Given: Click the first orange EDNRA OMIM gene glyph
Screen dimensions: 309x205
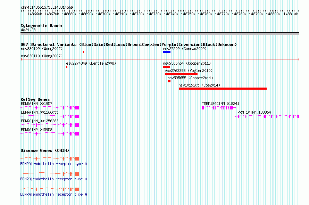Looking at the screenshot, I should point(50,159).
